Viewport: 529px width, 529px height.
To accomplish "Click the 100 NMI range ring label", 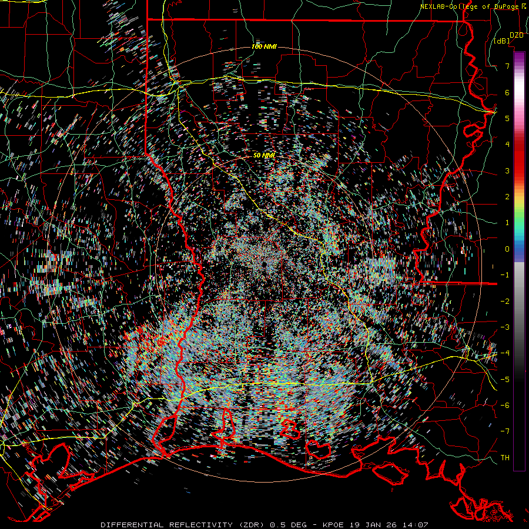I will [x=264, y=46].
